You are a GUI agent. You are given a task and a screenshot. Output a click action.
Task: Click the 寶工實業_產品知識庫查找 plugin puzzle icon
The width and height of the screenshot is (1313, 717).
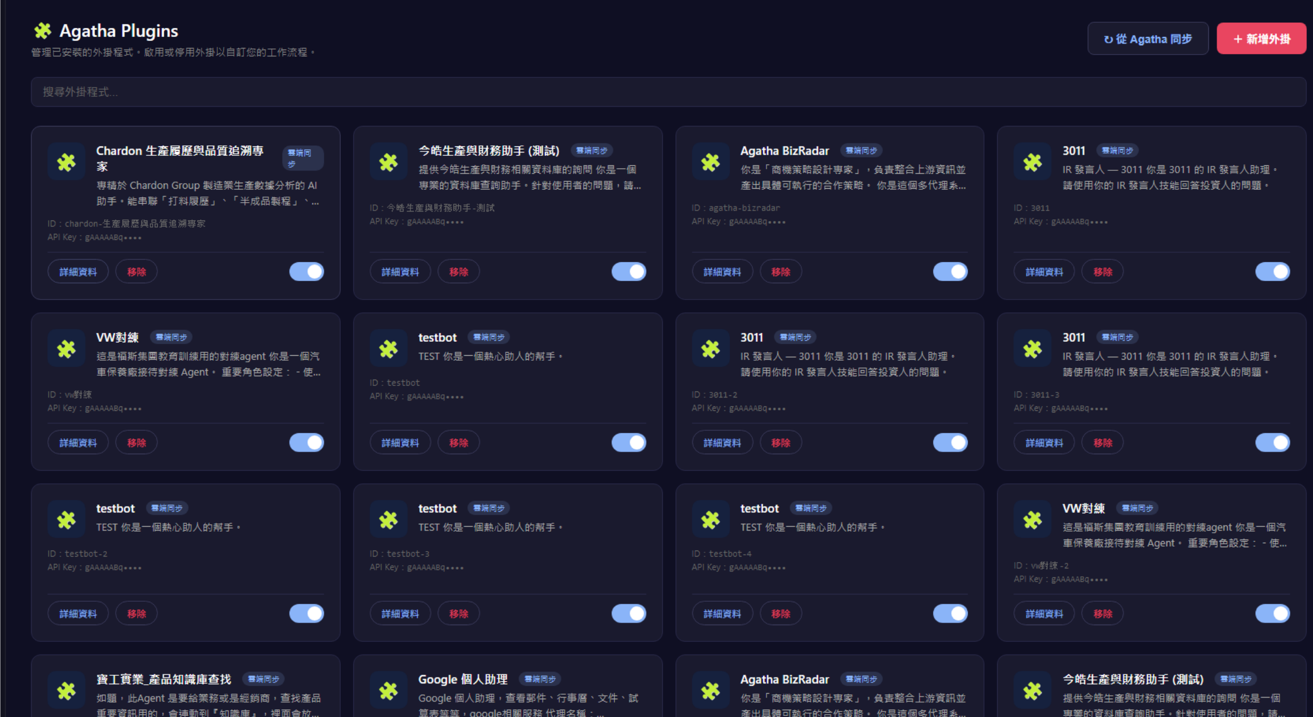tap(66, 690)
